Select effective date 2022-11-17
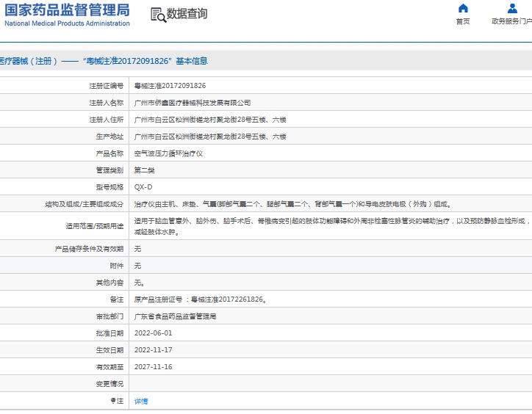The image size is (532, 414). pyautogui.click(x=153, y=350)
